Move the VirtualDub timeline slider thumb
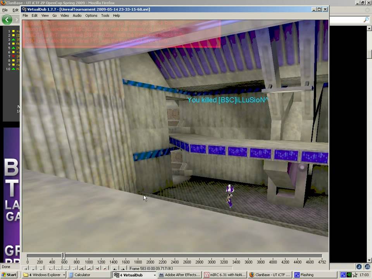 [x=63, y=256]
